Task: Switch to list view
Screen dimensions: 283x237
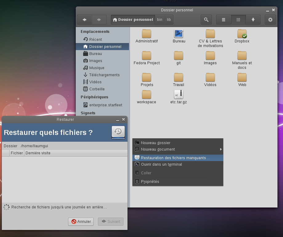Action: [x=224, y=20]
